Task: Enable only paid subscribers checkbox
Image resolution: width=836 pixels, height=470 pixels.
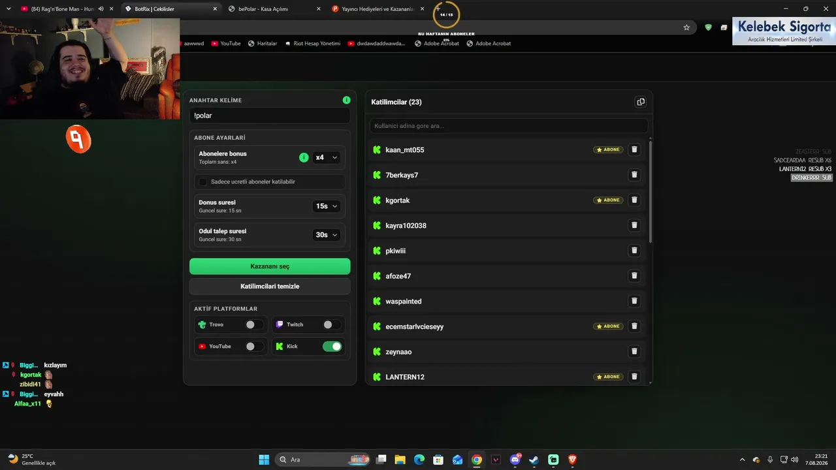Action: [x=203, y=181]
